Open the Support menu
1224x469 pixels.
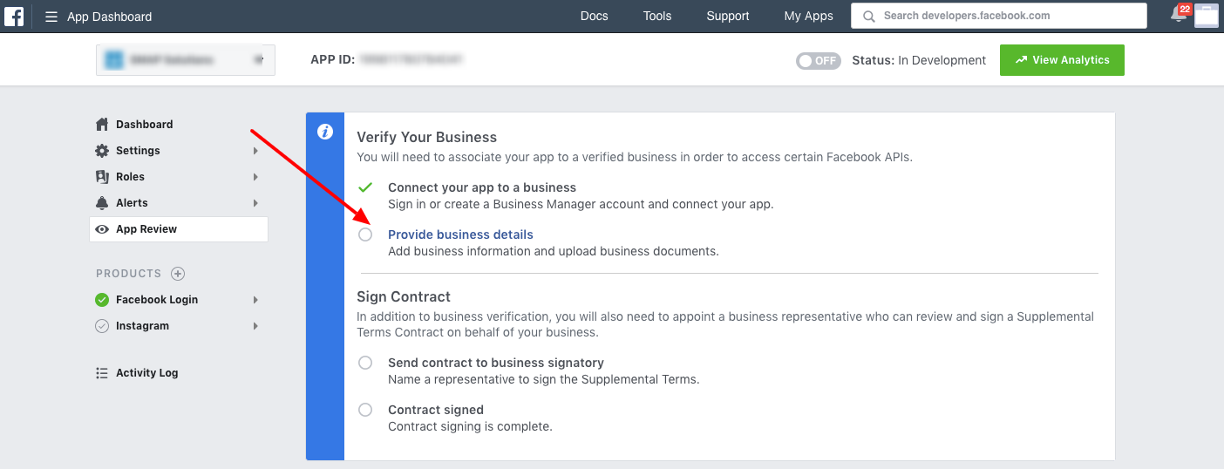point(727,16)
